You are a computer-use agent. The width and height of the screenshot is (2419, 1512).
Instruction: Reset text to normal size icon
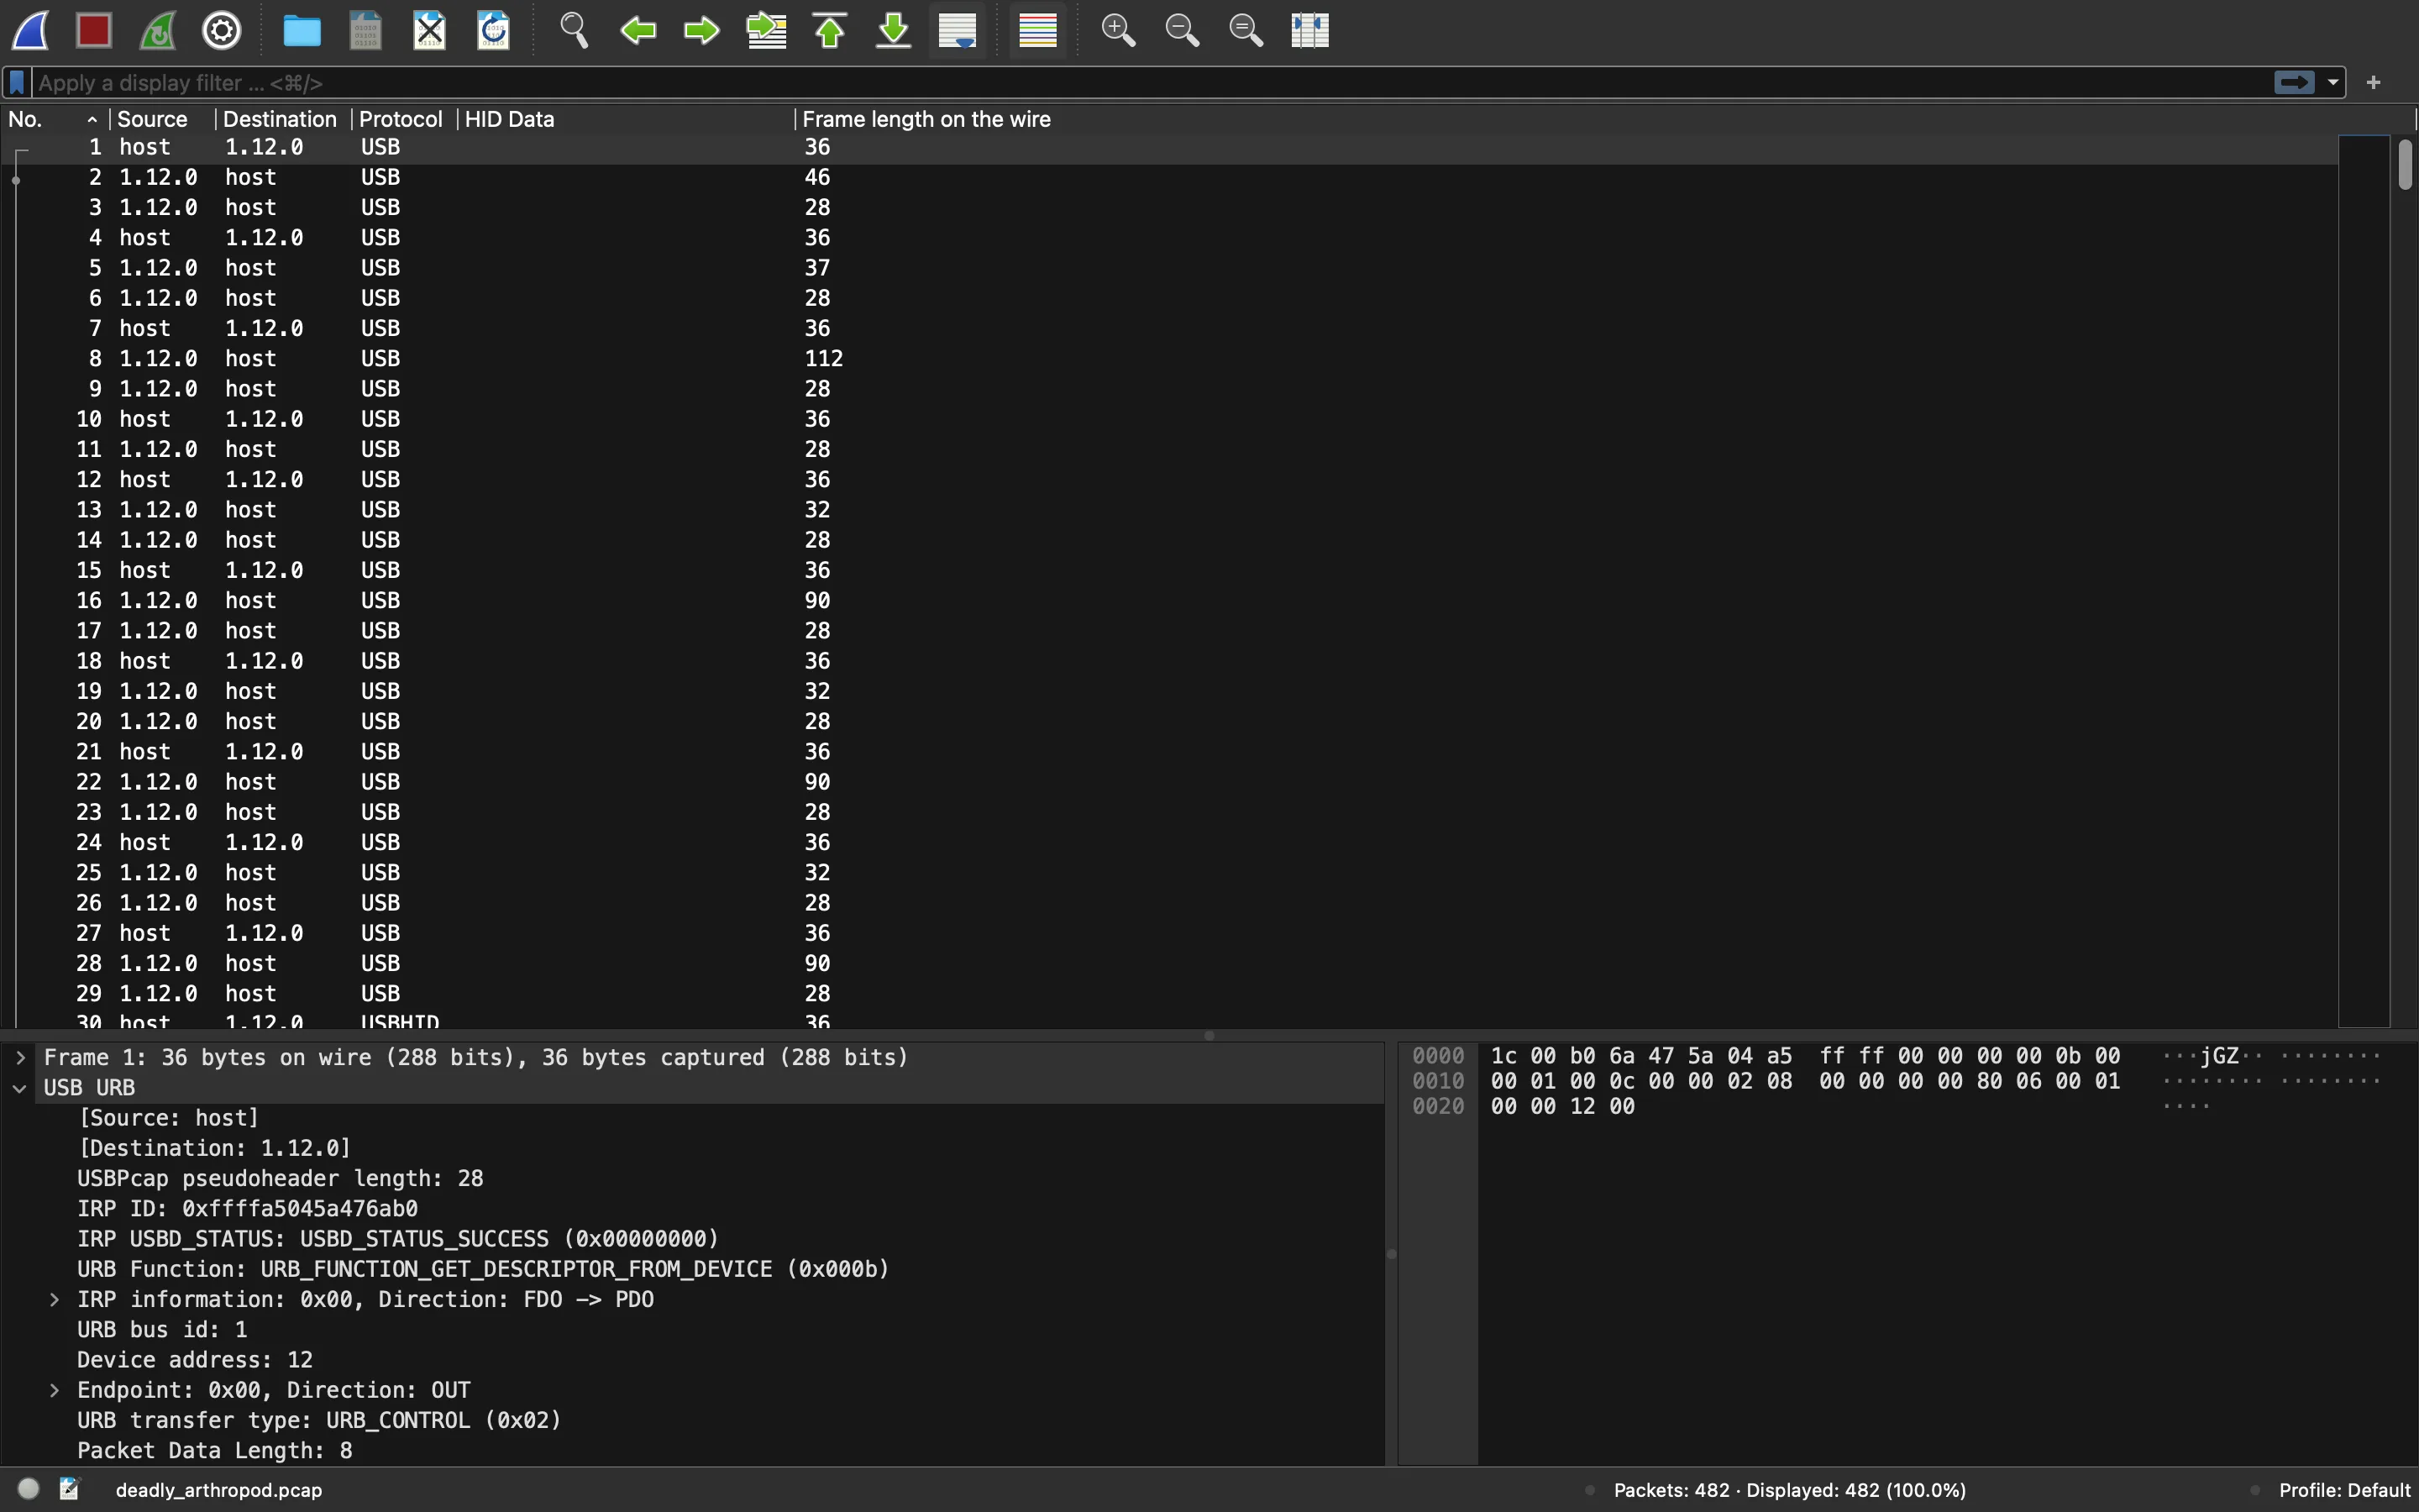[1246, 31]
